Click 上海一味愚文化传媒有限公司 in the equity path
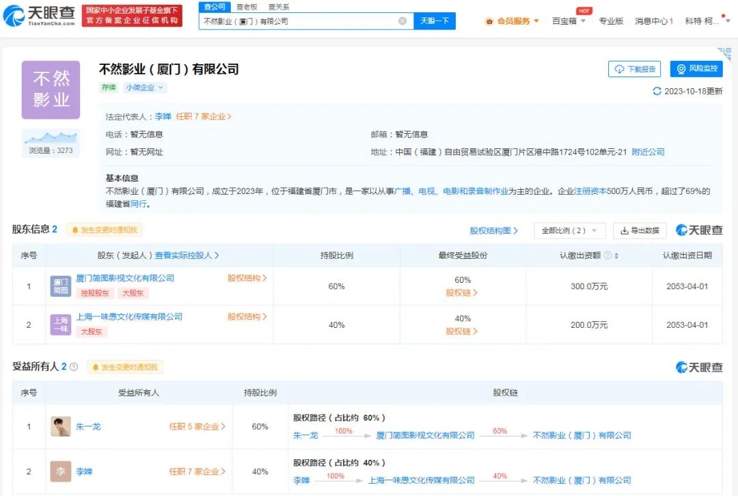Image resolution: width=738 pixels, height=496 pixels. tap(421, 480)
